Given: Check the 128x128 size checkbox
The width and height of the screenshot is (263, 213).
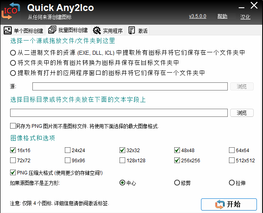Looking at the screenshot, I should tap(122, 160).
